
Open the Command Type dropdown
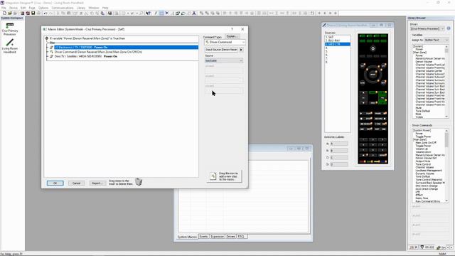pyautogui.click(x=225, y=42)
